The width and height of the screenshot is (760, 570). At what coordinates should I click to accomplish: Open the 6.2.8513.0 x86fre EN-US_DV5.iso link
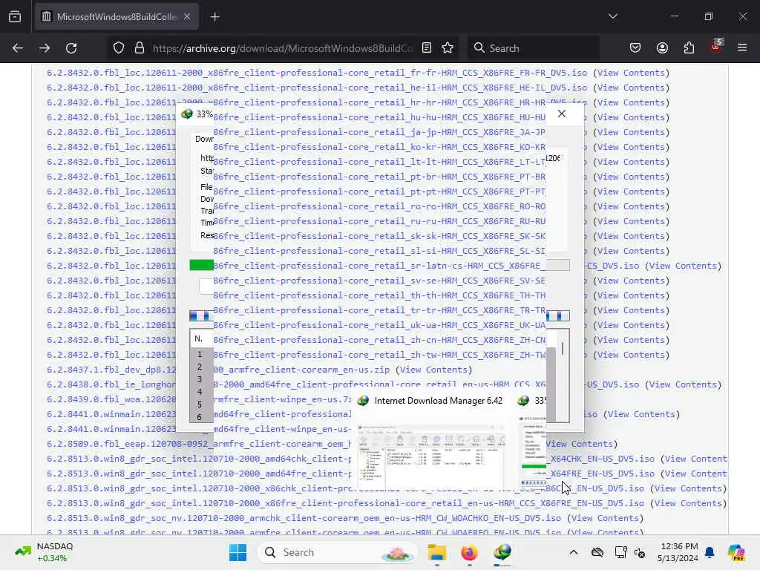point(345,503)
